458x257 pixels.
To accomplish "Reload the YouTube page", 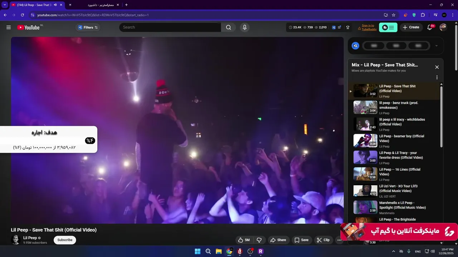I will pos(23,15).
